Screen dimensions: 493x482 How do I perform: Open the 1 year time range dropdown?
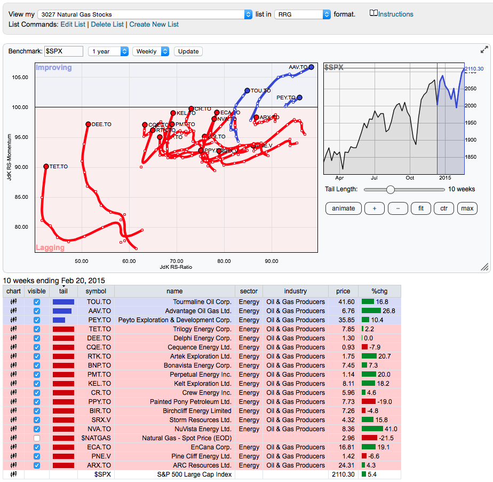tap(108, 51)
